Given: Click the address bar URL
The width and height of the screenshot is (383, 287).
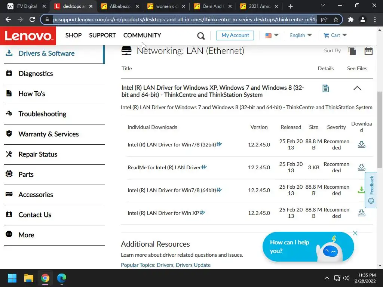Looking at the screenshot, I should [x=185, y=19].
